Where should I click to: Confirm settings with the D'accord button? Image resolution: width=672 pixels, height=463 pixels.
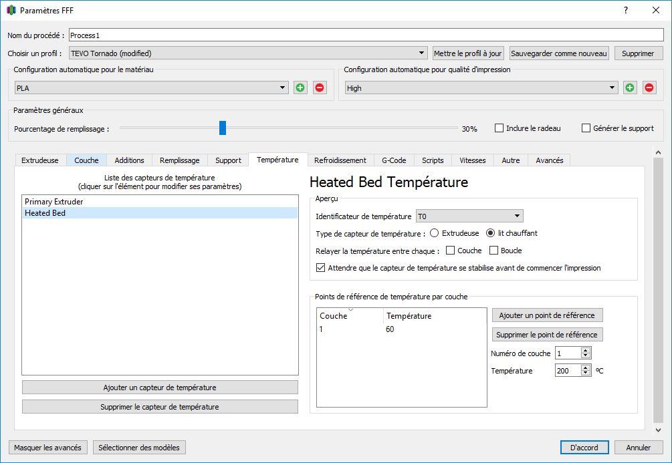click(584, 447)
